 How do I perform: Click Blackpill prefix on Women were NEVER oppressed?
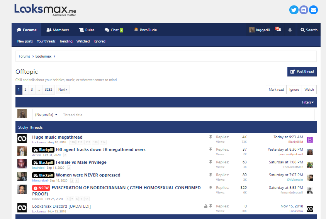[x=43, y=175]
